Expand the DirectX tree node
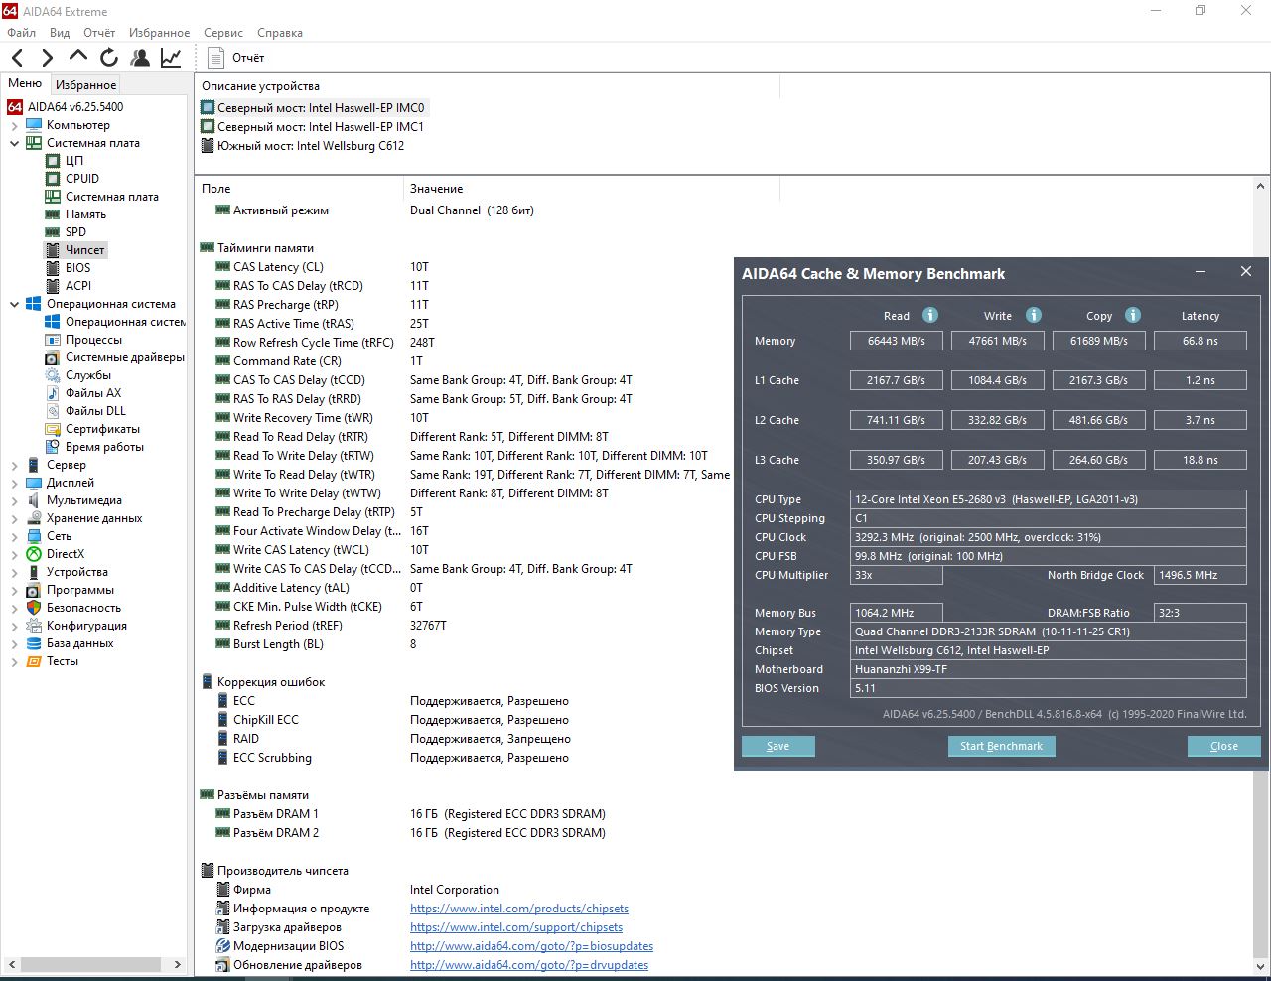This screenshot has height=981, width=1271. click(x=14, y=554)
